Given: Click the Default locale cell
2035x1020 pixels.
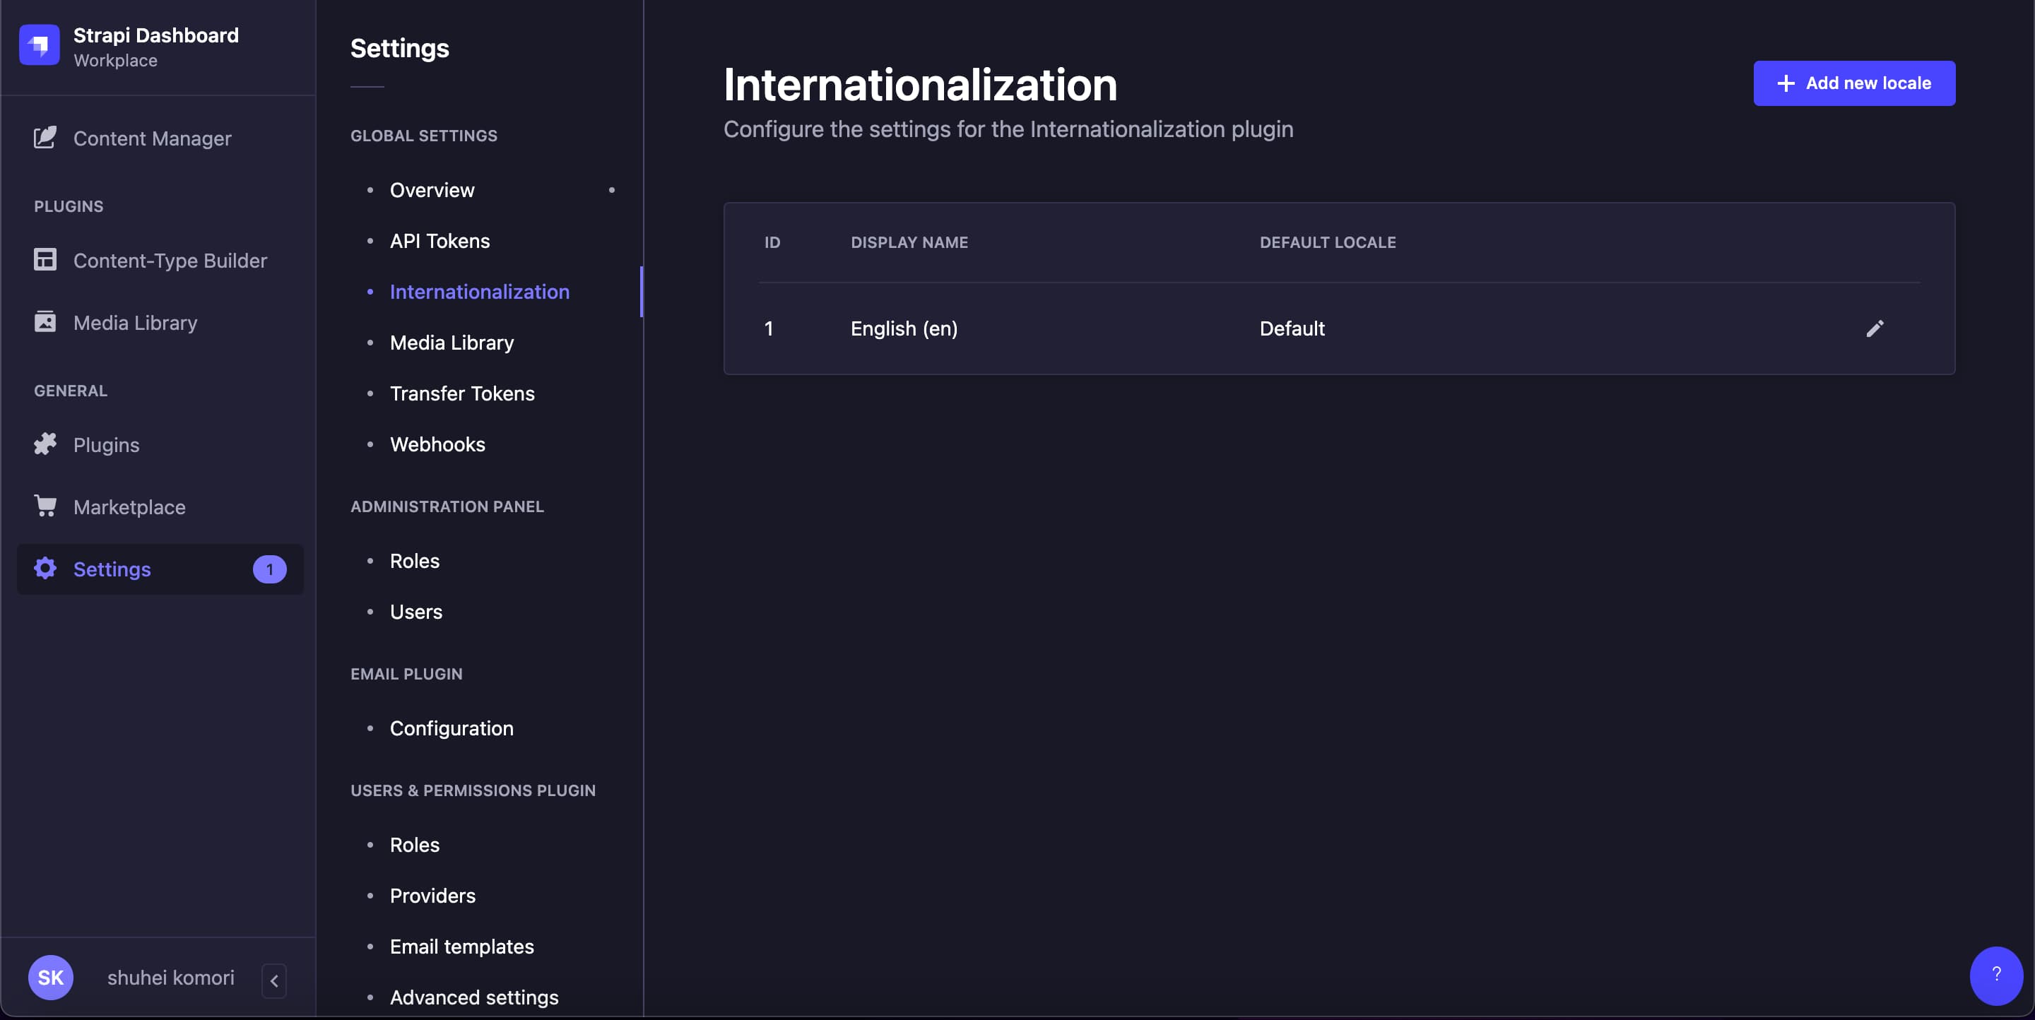Looking at the screenshot, I should tap(1292, 328).
